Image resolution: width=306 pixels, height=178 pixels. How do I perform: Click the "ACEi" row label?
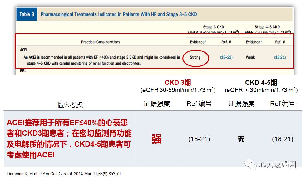(23, 50)
